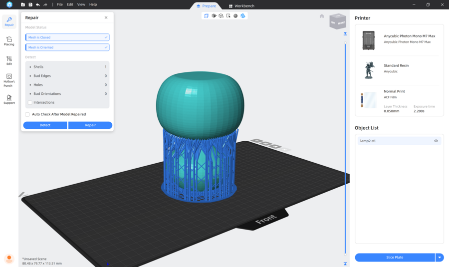Expand the Slice Plate dropdown arrow
The image size is (449, 267).
440,258
